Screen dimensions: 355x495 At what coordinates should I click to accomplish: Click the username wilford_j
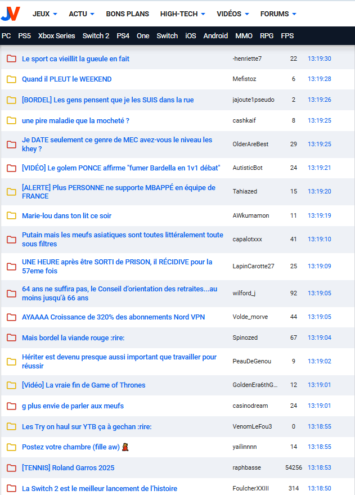tap(244, 293)
